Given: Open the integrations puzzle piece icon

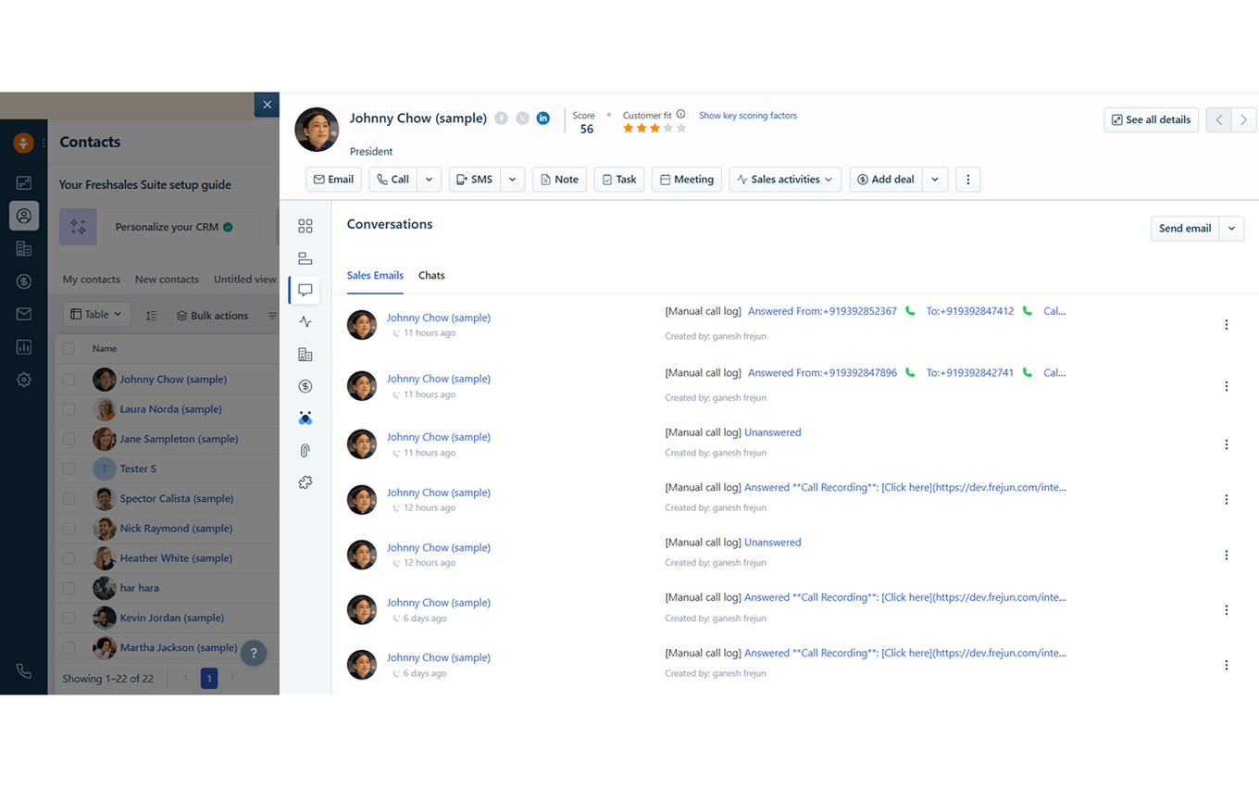Looking at the screenshot, I should tap(305, 482).
